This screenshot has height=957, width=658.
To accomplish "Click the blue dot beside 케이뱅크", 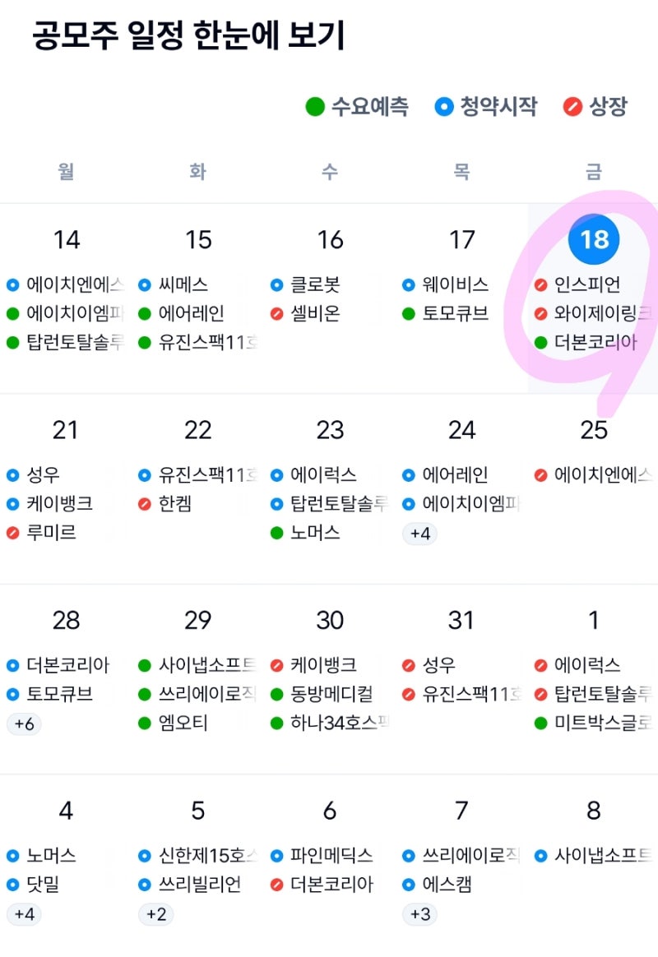I will pos(12,503).
